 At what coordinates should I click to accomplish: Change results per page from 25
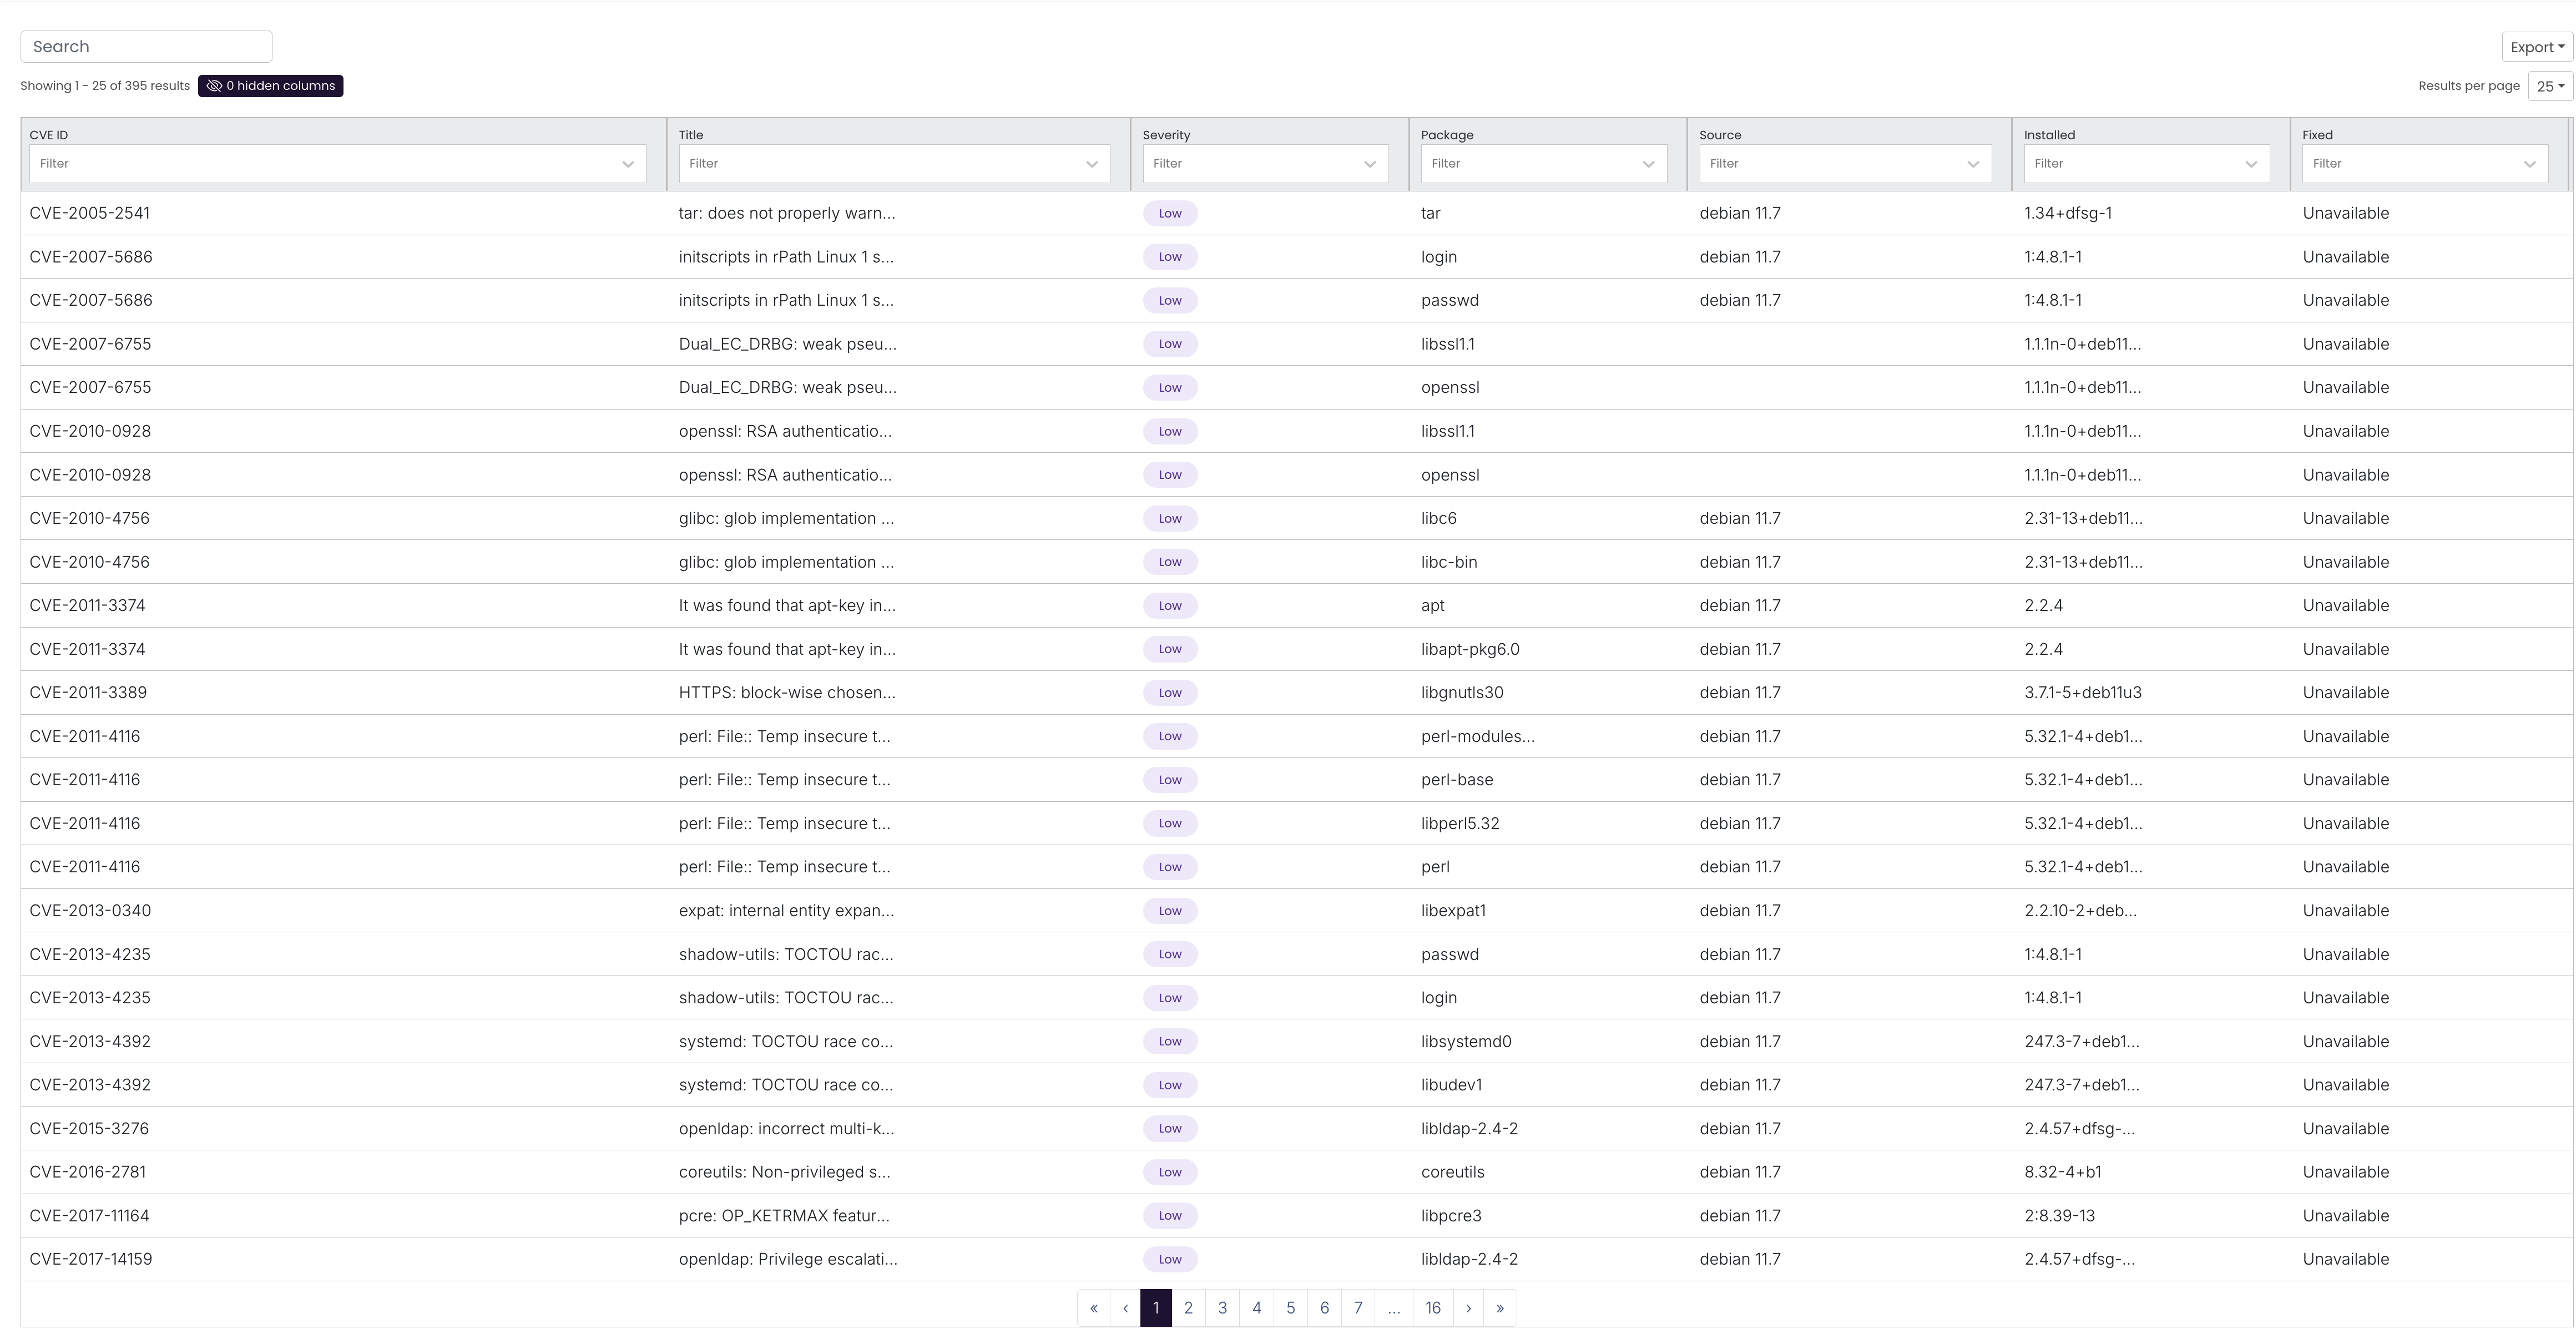pyautogui.click(x=2550, y=86)
